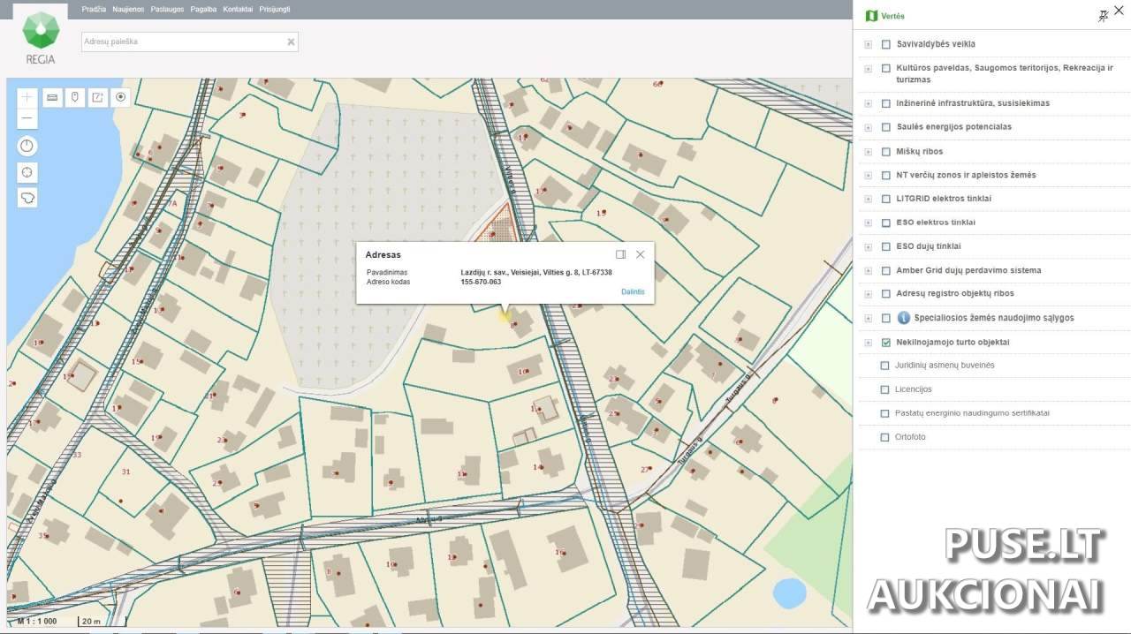Reset map rotation with compass button

tap(27, 147)
